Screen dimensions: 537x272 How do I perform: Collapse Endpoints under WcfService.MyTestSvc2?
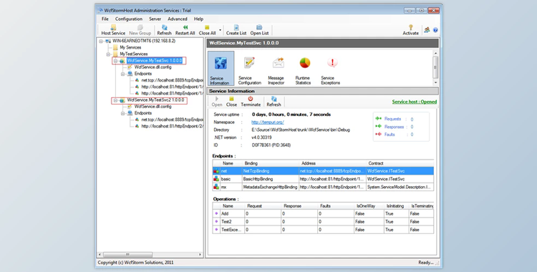[x=122, y=113]
